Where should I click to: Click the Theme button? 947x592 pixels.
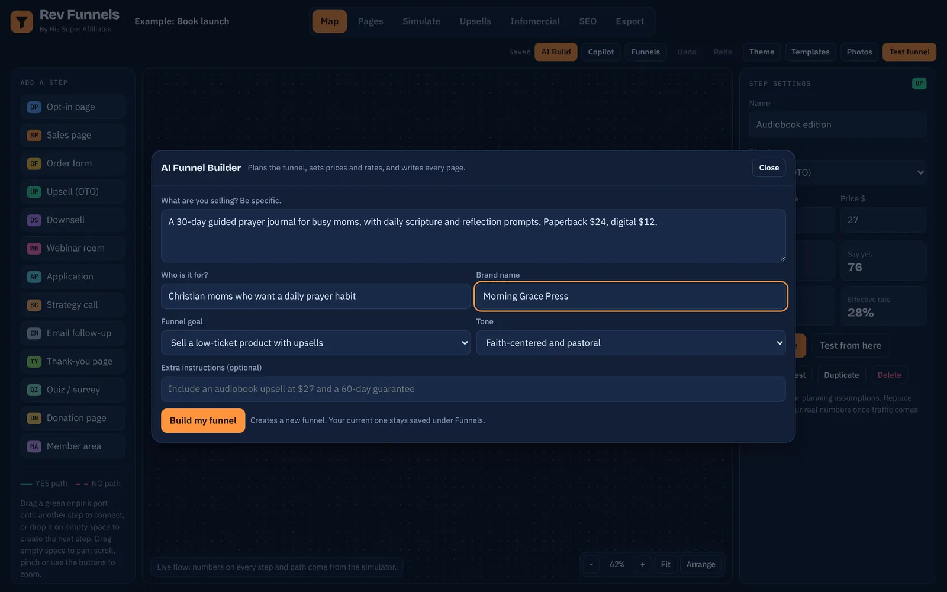[762, 52]
